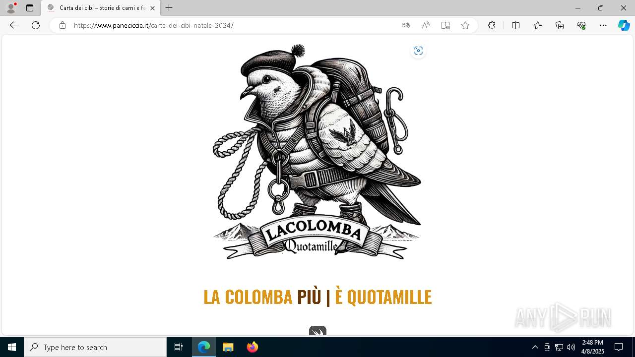Click the È QUOTAMILLE heading text
635x357 pixels.
tap(383, 297)
